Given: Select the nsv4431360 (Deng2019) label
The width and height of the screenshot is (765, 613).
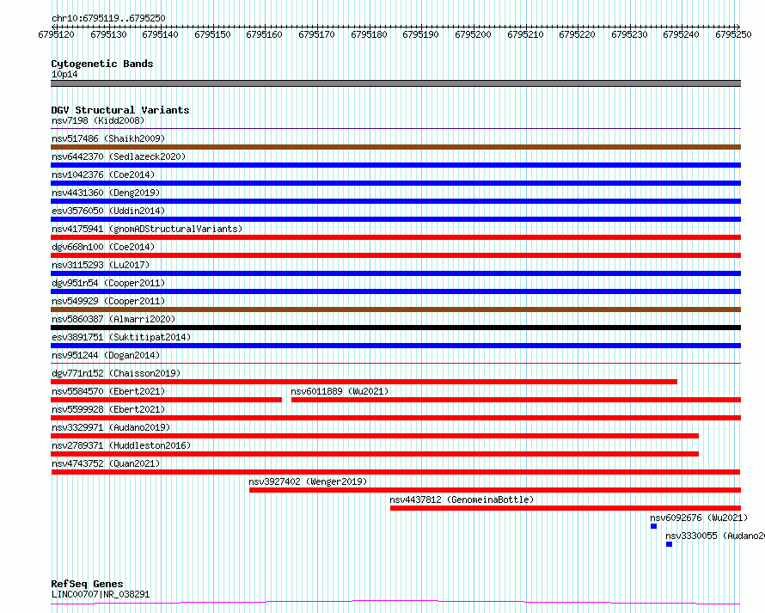Looking at the screenshot, I should click(x=106, y=193).
